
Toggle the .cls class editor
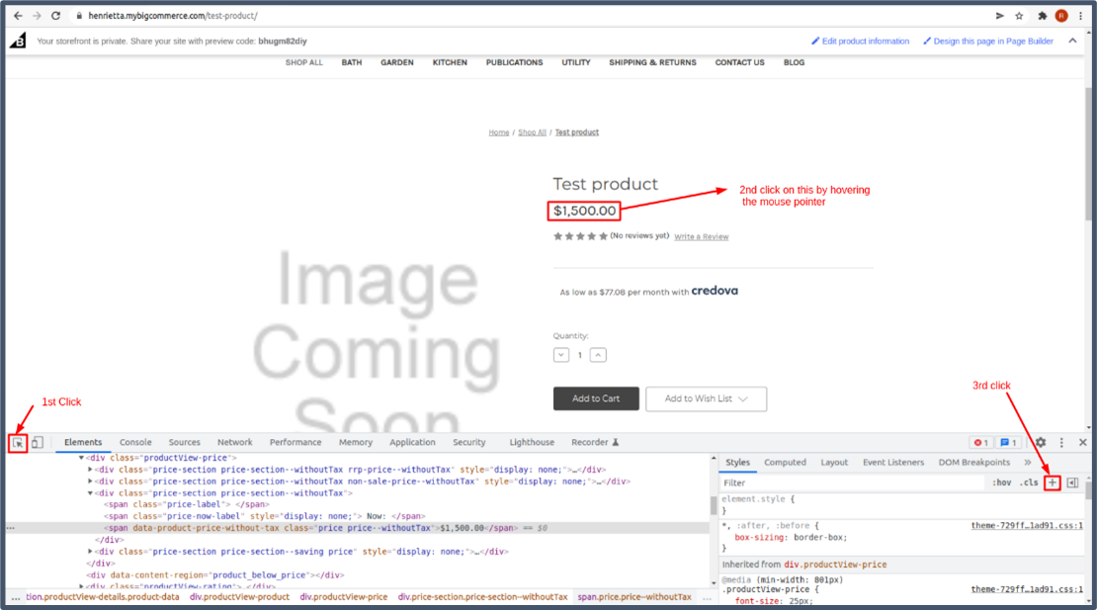pos(1029,482)
